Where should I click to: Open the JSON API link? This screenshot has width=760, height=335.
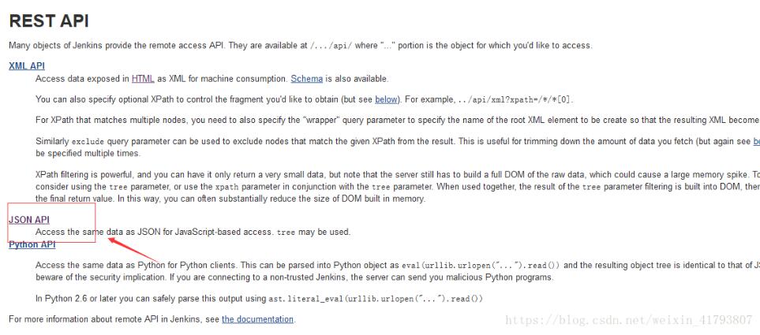[x=28, y=220]
